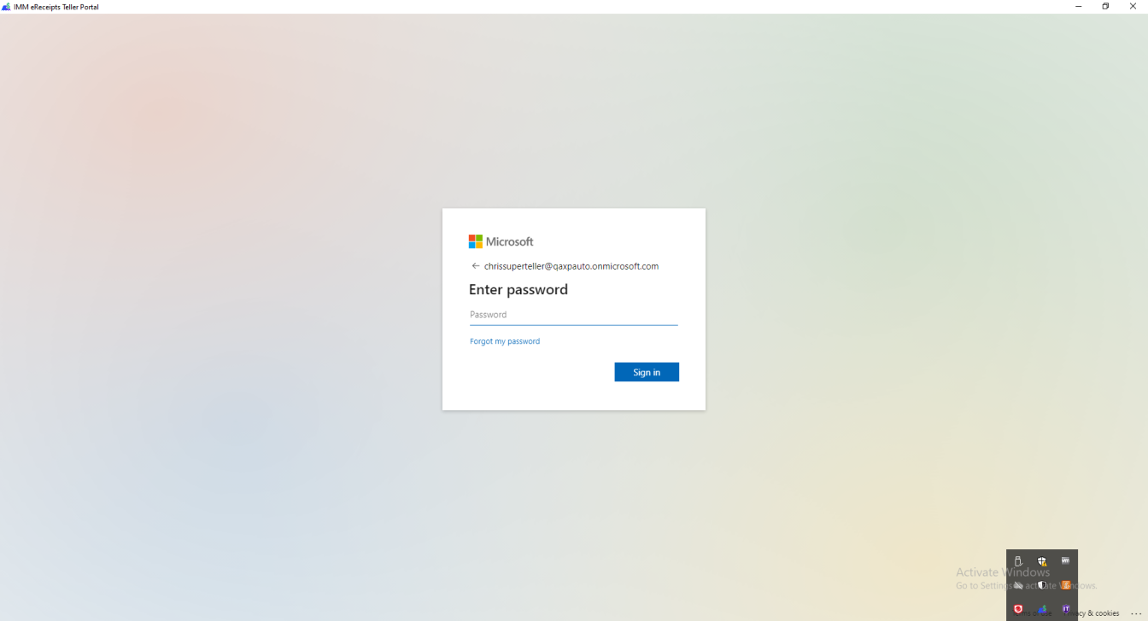Click the chrissuperteller account email

(x=571, y=266)
